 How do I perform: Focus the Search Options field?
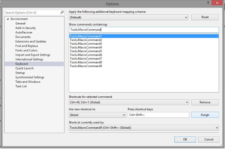(34, 13)
